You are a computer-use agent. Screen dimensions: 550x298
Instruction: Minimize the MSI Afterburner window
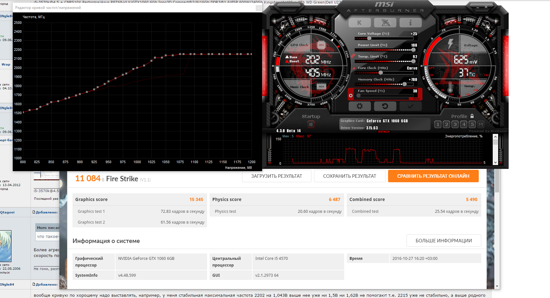pos(477,7)
